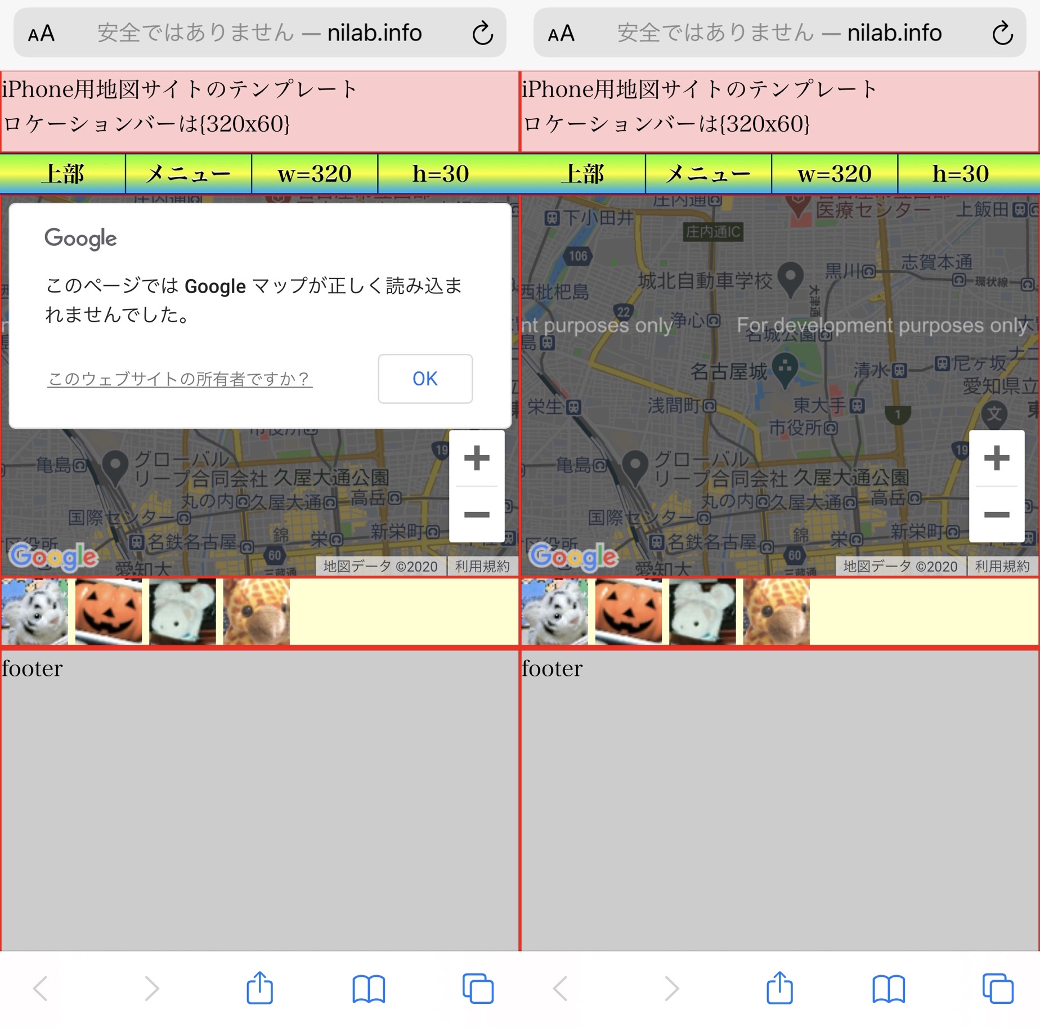Open the 上部 menu in left page

[62, 174]
